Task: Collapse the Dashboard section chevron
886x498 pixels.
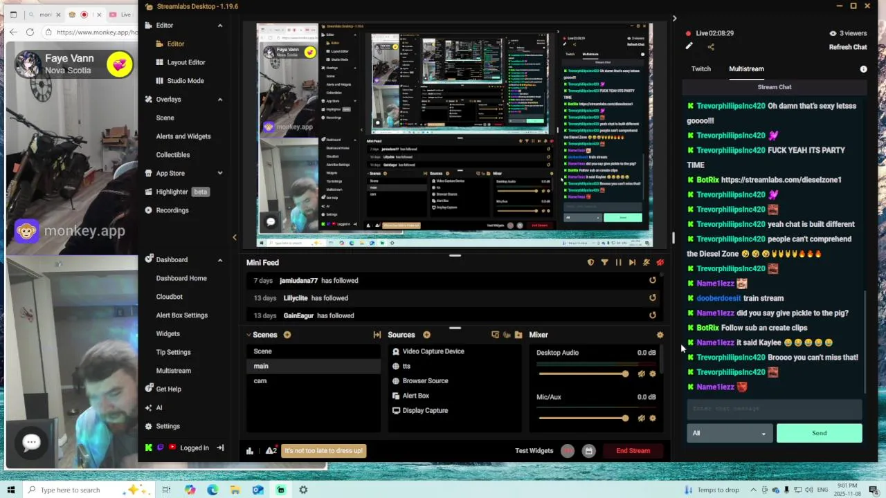Action: pyautogui.click(x=220, y=260)
